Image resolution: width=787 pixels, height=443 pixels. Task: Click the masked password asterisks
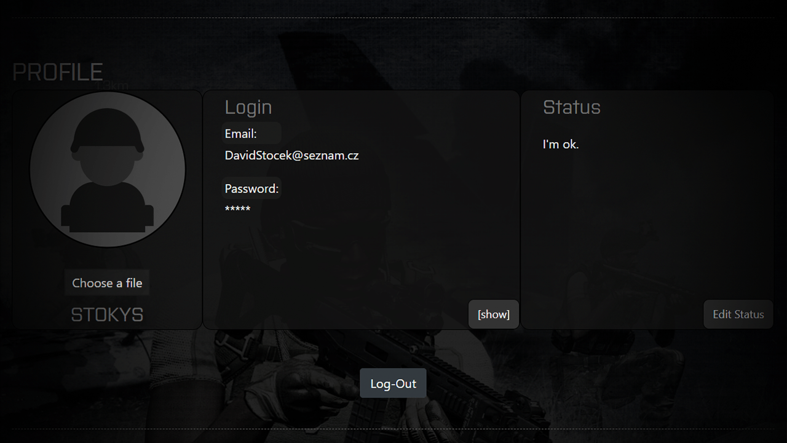click(x=237, y=209)
